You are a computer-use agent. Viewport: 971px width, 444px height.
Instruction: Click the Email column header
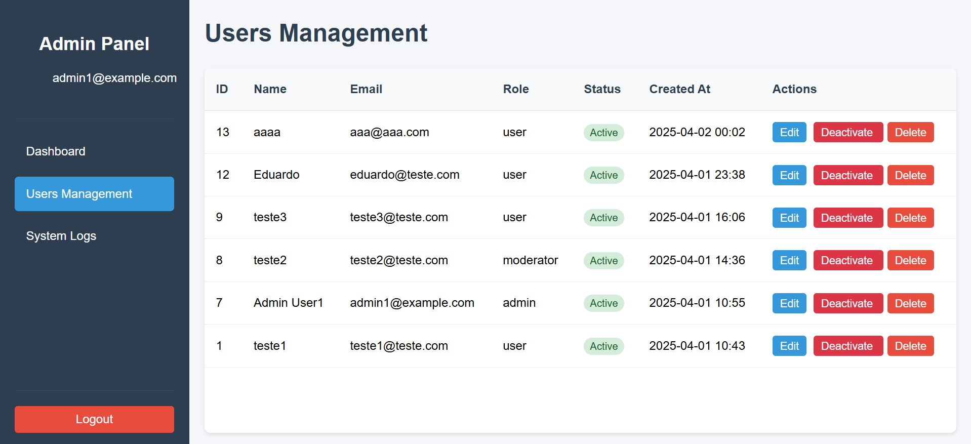pos(366,89)
